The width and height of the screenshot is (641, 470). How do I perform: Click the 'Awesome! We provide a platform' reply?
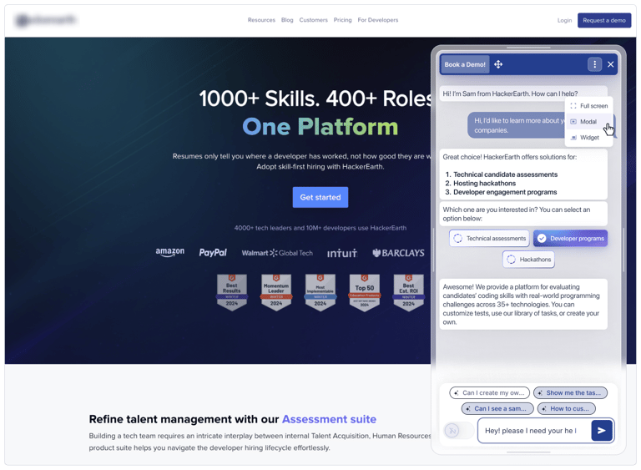click(523, 305)
